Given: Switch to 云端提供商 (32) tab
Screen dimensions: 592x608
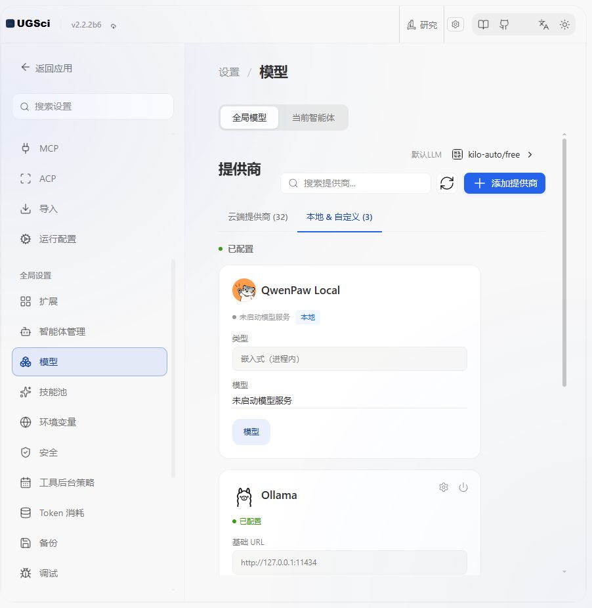Looking at the screenshot, I should 258,217.
